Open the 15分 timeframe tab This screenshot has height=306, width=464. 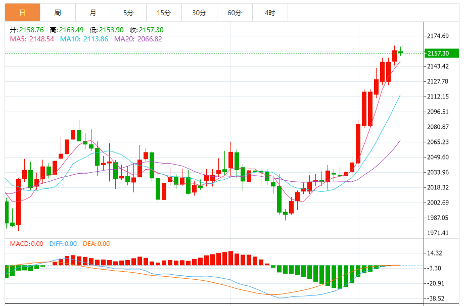point(164,13)
